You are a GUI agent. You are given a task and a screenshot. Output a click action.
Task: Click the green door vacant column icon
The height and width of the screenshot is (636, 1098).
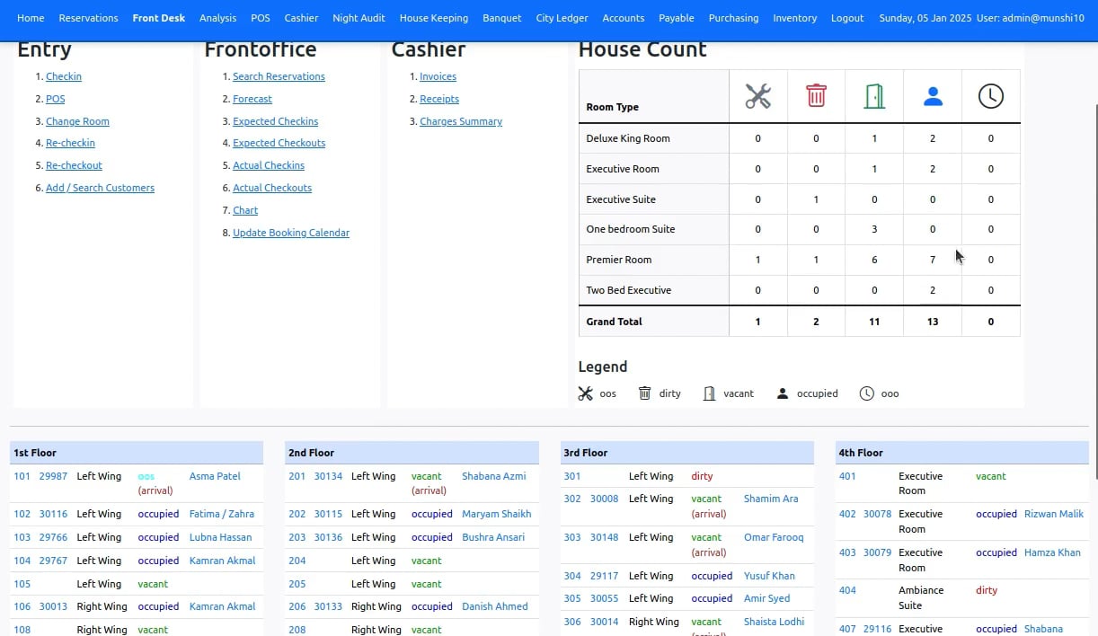tap(874, 96)
